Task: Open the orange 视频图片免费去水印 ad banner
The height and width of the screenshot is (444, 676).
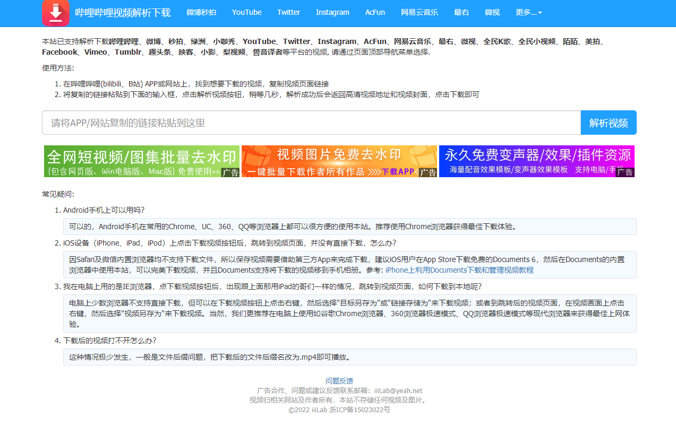Action: point(339,161)
